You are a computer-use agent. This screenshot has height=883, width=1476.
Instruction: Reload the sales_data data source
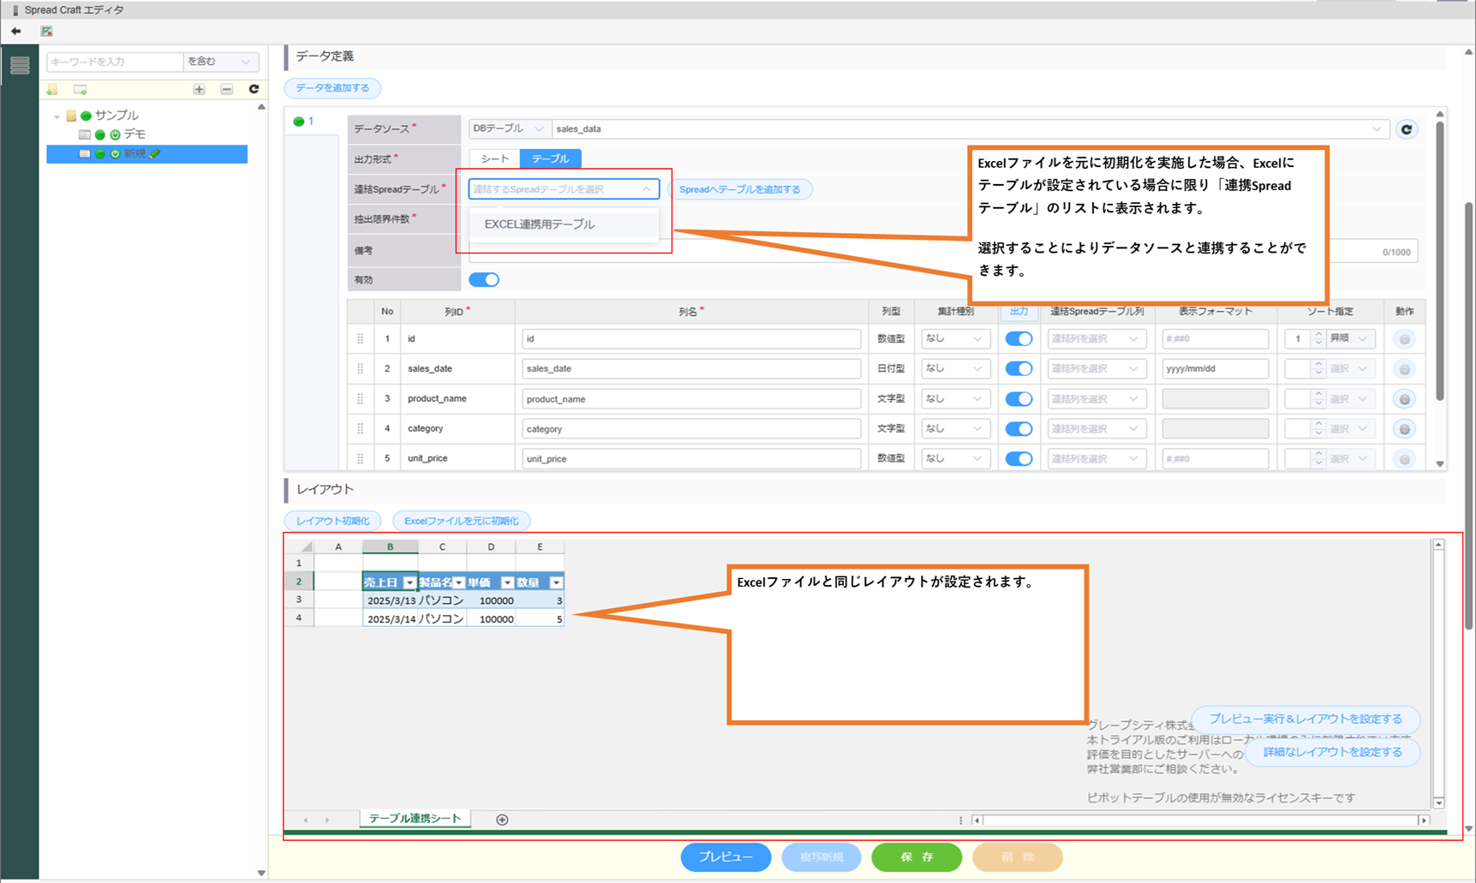click(1406, 129)
